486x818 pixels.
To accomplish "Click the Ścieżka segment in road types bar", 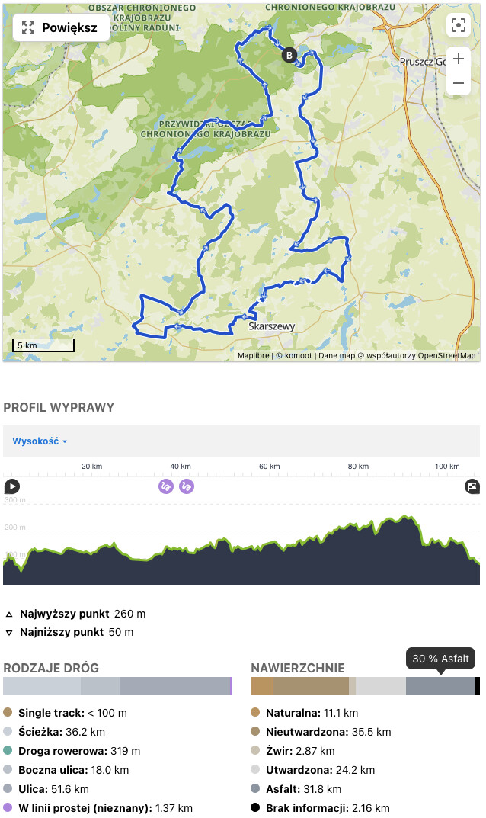I will point(42,686).
